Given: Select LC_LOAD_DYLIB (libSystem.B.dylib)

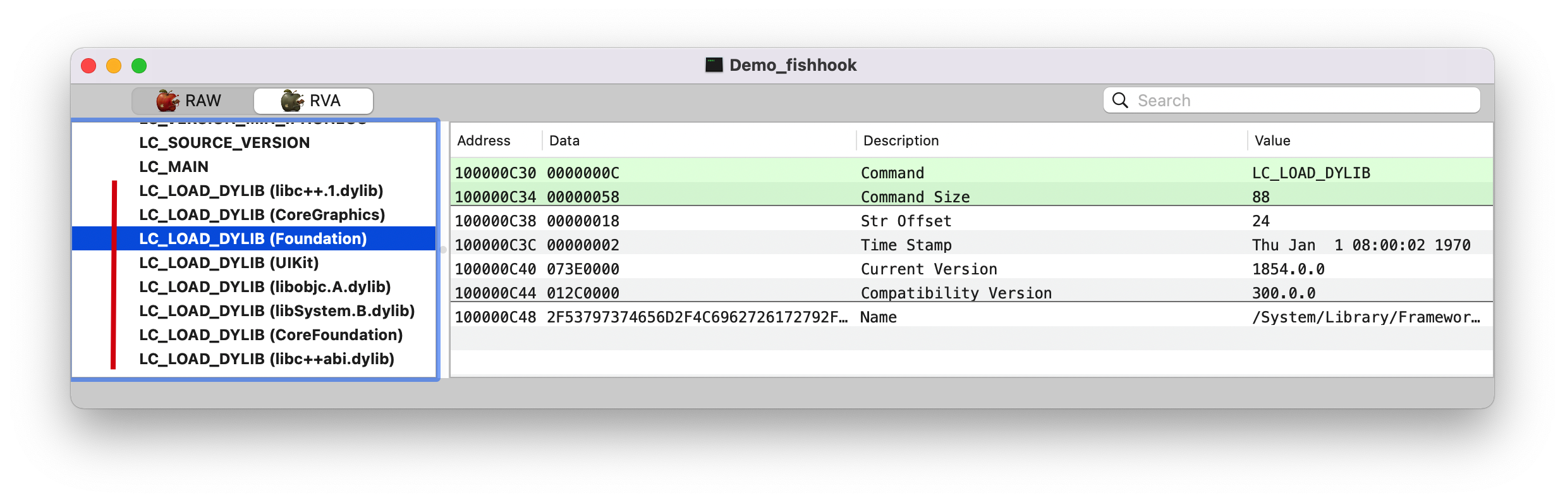Looking at the screenshot, I should [x=277, y=311].
